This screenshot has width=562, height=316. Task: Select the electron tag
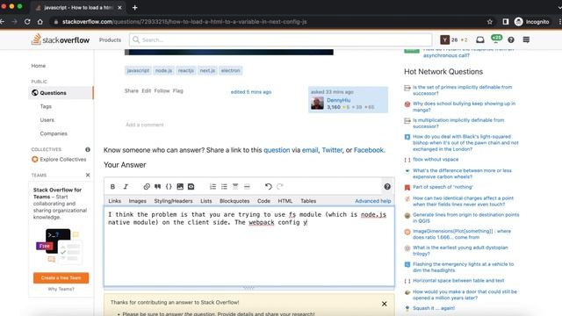pyautogui.click(x=230, y=70)
